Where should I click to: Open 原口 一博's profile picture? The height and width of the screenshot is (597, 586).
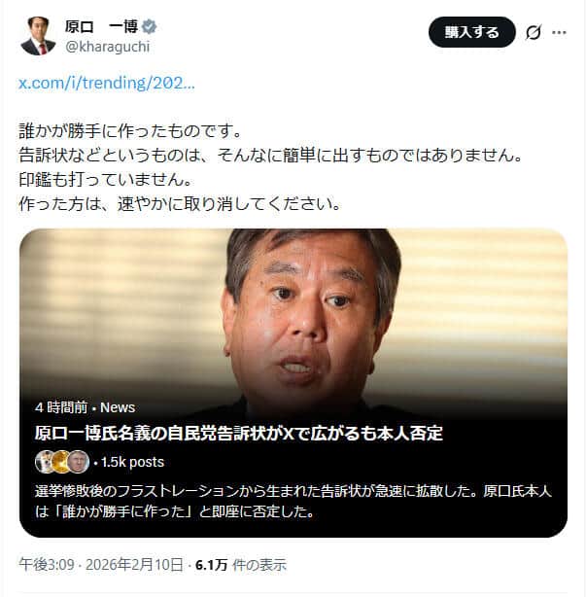click(38, 36)
